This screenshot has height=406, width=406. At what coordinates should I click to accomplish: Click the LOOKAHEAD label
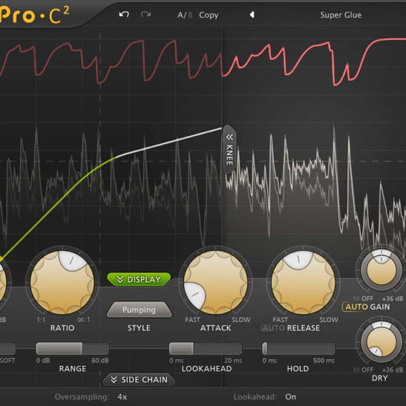(206, 369)
